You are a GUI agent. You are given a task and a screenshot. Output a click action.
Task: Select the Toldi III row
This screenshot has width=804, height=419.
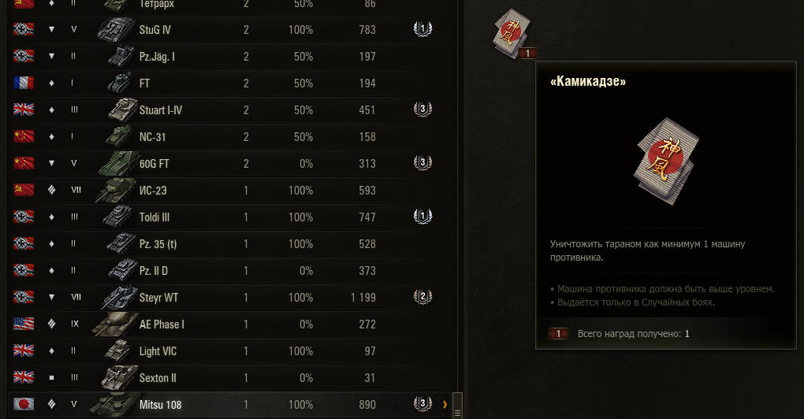pyautogui.click(x=229, y=217)
